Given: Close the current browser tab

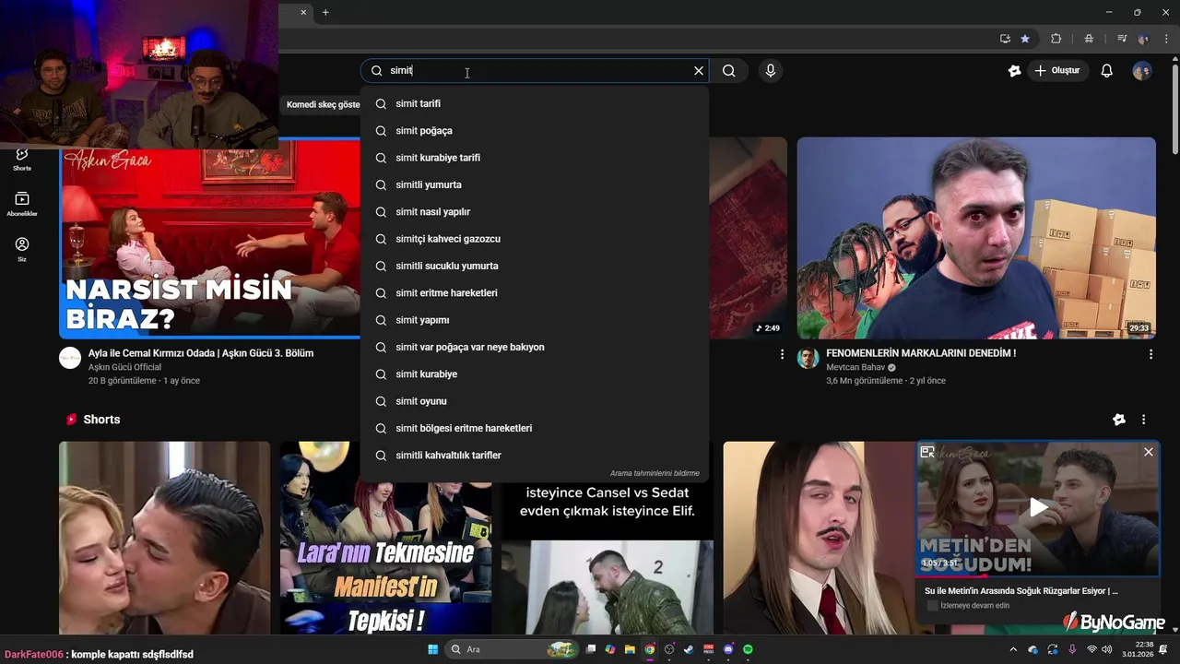Looking at the screenshot, I should [x=303, y=12].
